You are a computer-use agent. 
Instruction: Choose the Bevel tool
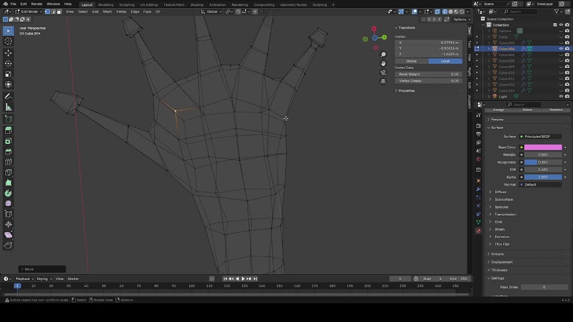[8, 152]
